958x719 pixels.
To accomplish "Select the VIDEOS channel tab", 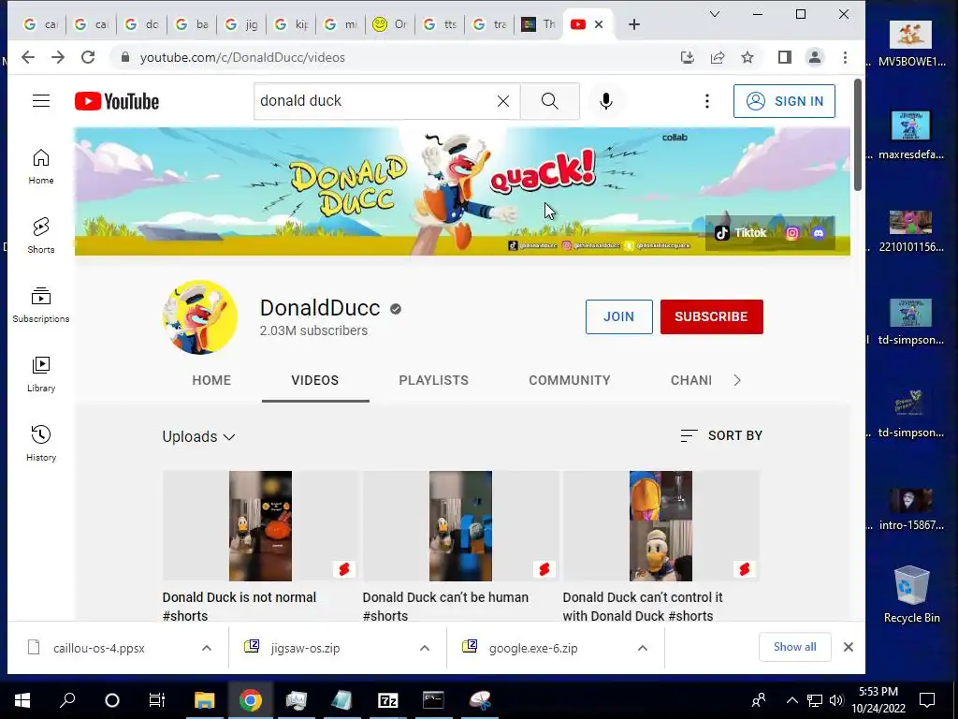I will [x=315, y=380].
